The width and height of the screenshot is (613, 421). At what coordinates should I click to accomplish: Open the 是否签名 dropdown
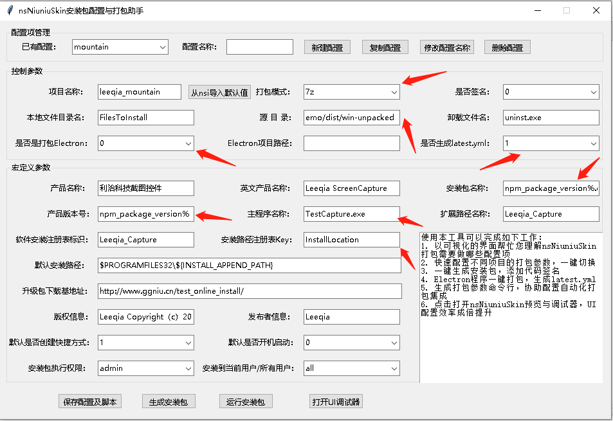pos(551,92)
